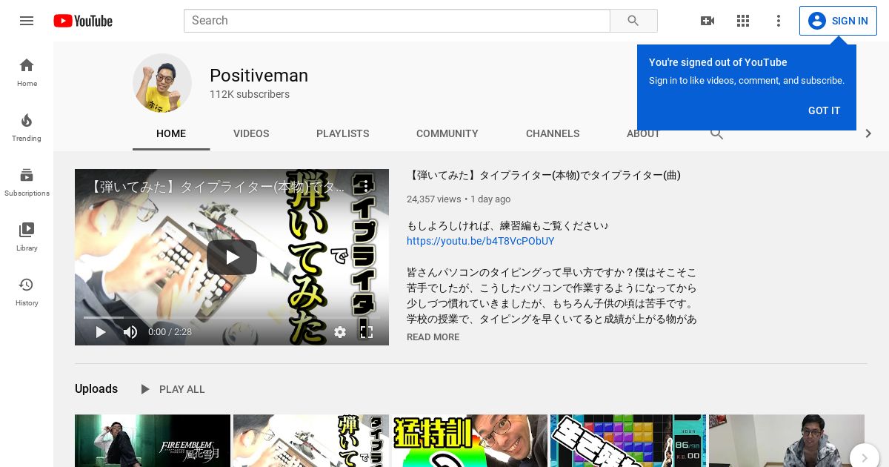Focus the Search input field
889x467 pixels.
tap(397, 21)
